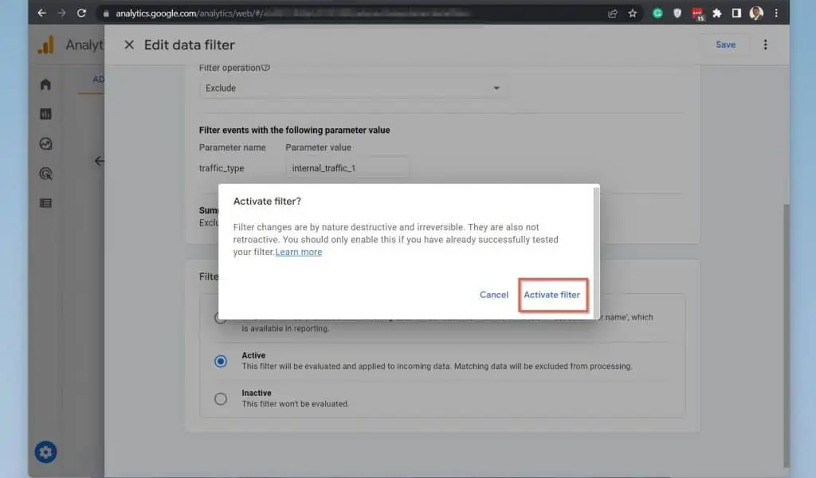Open Chrome extensions puzzle icon

pyautogui.click(x=716, y=13)
